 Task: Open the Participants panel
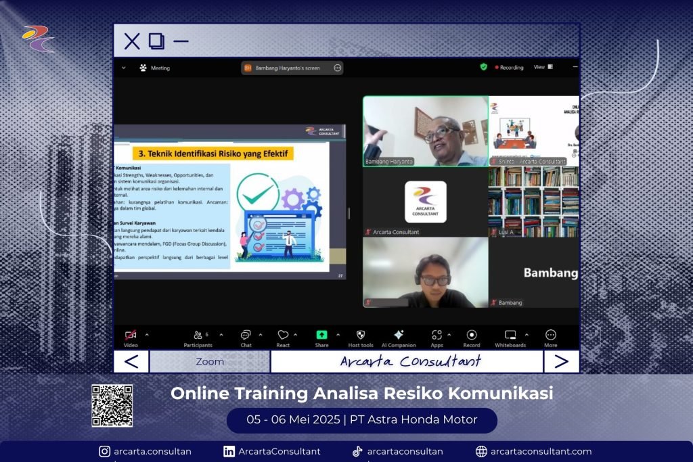click(x=198, y=335)
